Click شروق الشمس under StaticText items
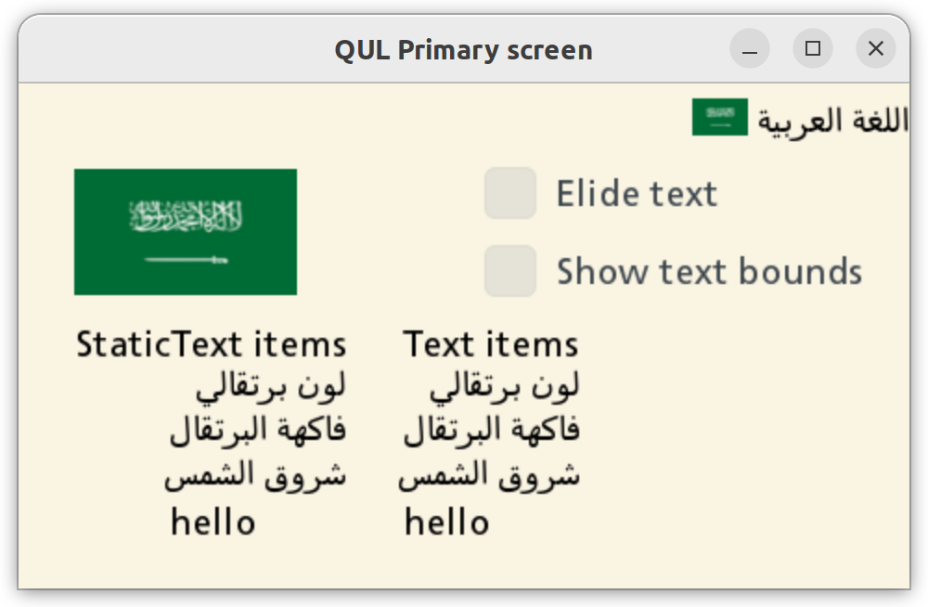The image size is (928, 607). point(255,475)
